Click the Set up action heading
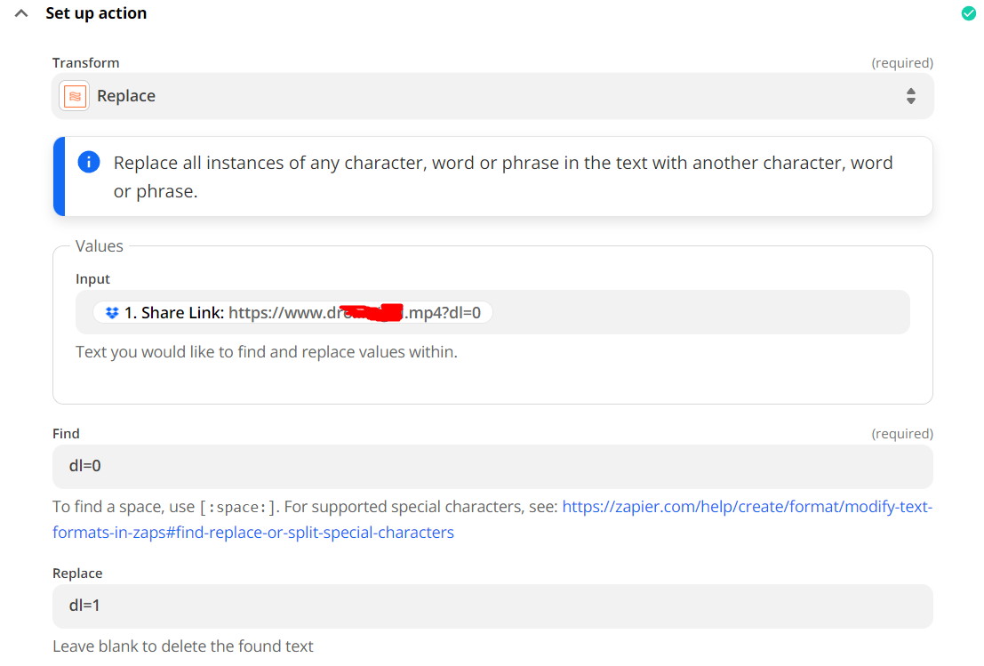The image size is (984, 666). pyautogui.click(x=96, y=14)
